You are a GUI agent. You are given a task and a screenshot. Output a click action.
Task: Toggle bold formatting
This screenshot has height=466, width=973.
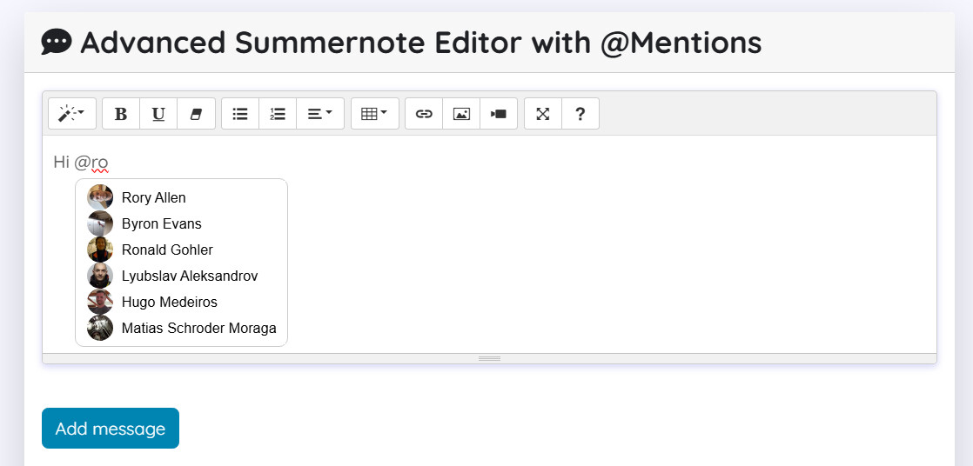(x=121, y=113)
